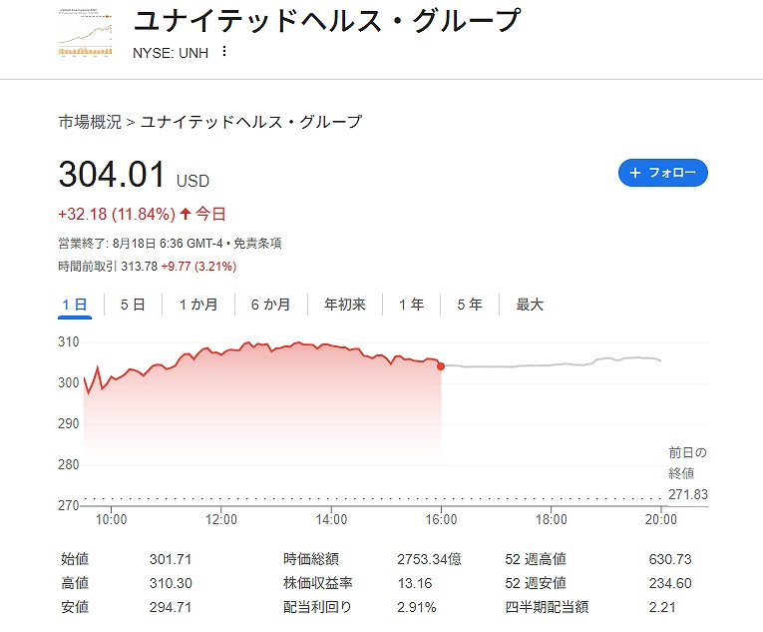Click the red closing-price marker dot
Image resolution: width=763 pixels, height=632 pixels.
(x=441, y=366)
